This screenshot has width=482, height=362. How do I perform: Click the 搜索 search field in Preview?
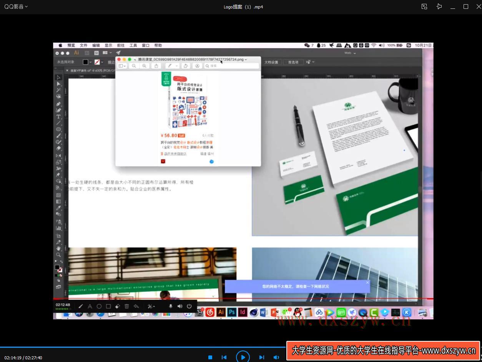click(x=231, y=66)
